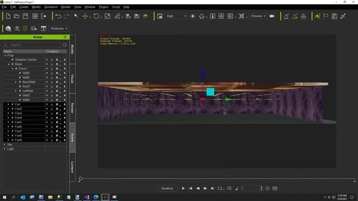Open the Create menu
Image resolution: width=358 pixels, height=201 pixels.
(23, 7)
